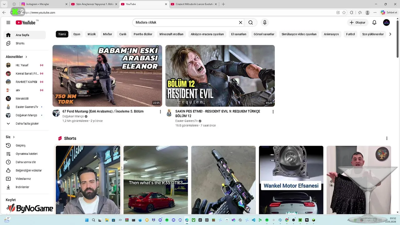Open the Shorts section options menu
400x225 pixels.
[387, 138]
